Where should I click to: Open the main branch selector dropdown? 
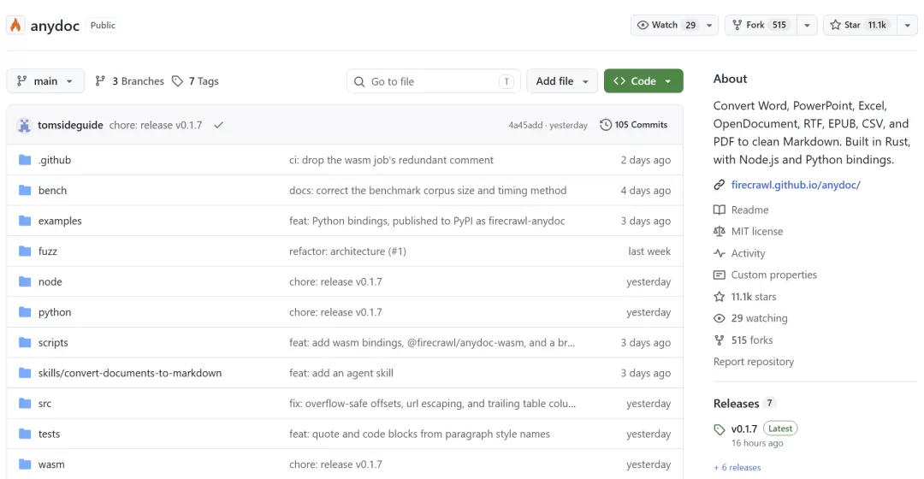[45, 81]
